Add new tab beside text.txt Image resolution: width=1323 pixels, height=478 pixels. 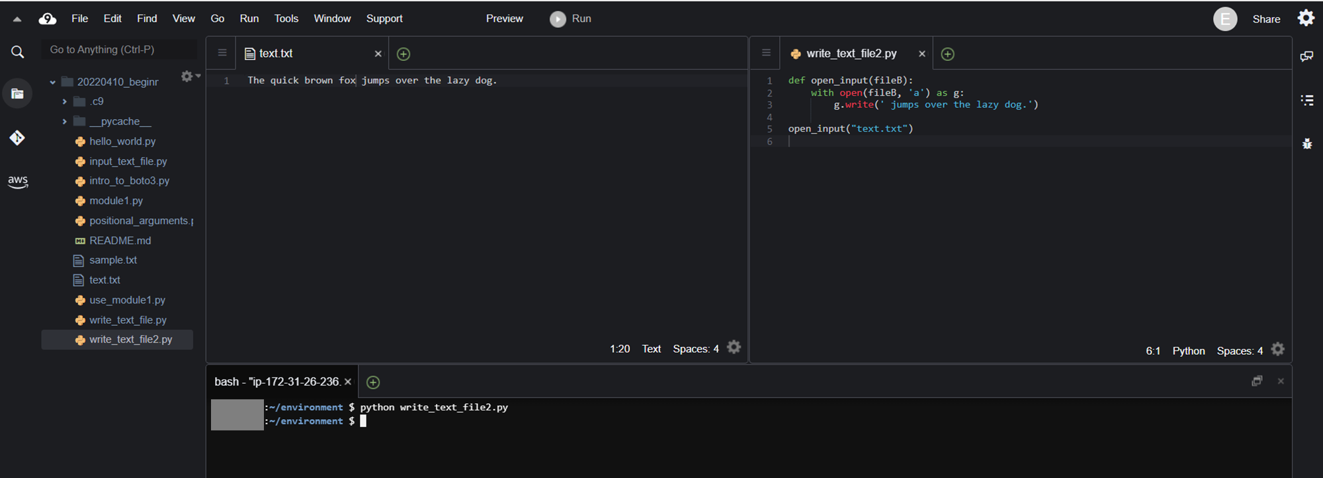[404, 54]
